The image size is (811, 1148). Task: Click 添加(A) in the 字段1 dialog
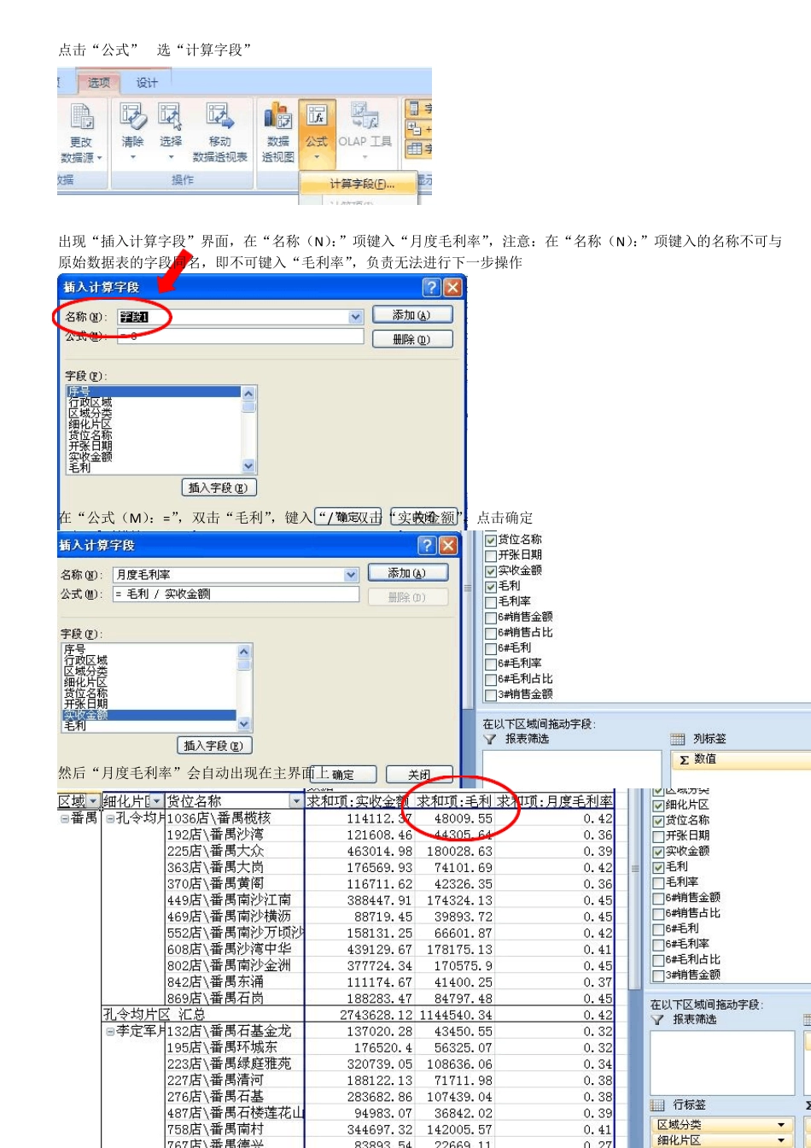click(x=412, y=315)
